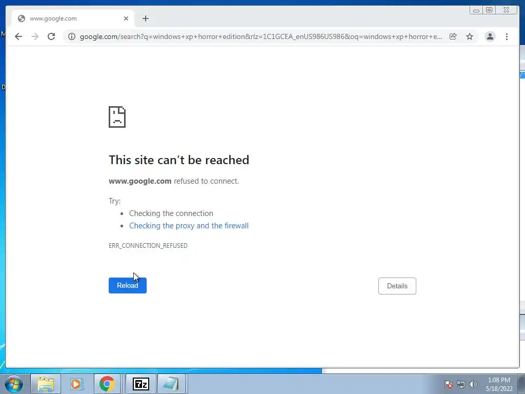Share this page icon in address bar
Image resolution: width=525 pixels, height=394 pixels.
point(453,36)
